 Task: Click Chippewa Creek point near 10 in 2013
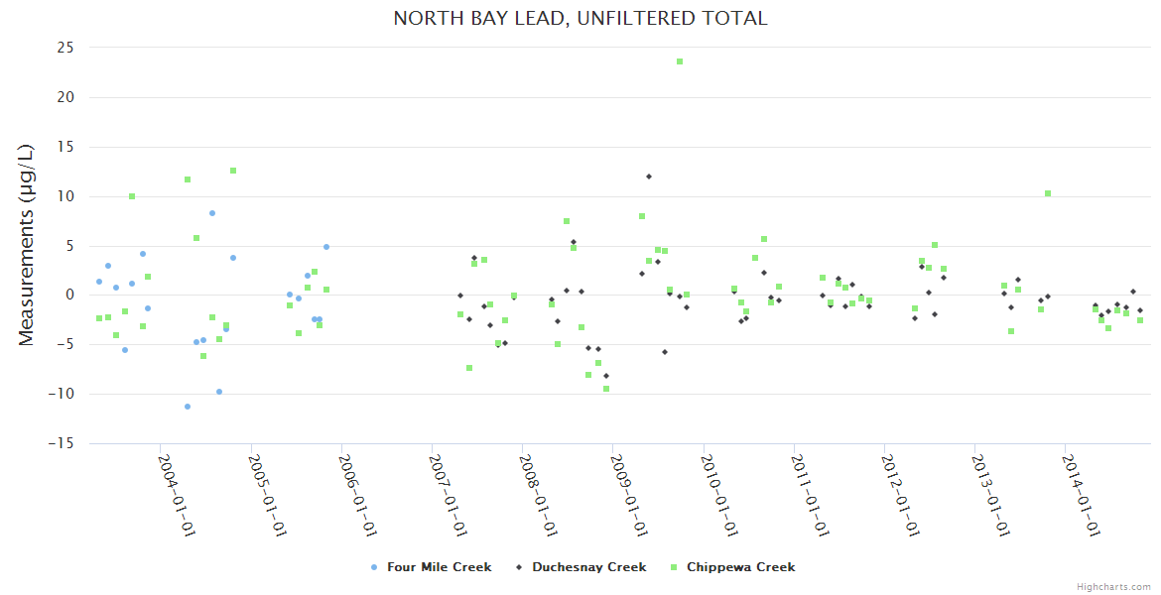coord(1048,193)
